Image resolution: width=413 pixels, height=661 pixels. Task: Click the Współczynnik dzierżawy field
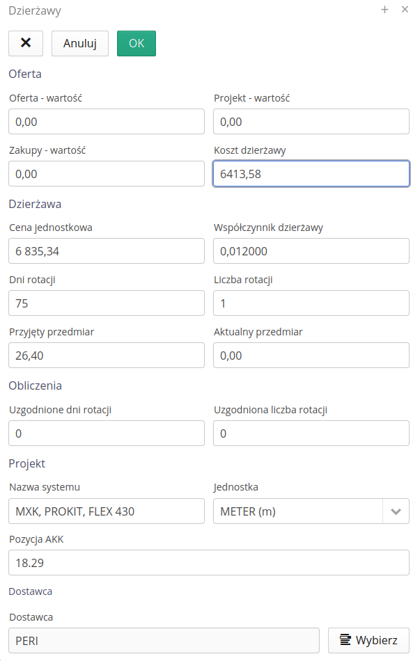pos(311,250)
